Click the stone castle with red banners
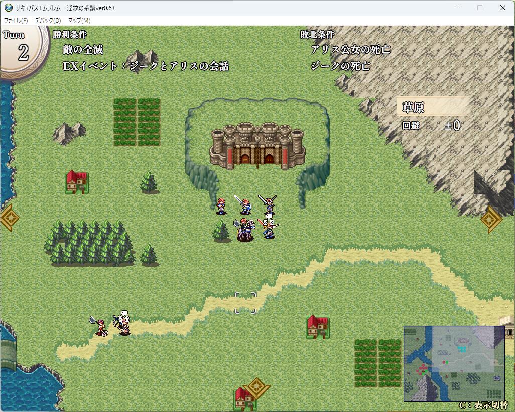The image size is (515, 412). tap(257, 145)
